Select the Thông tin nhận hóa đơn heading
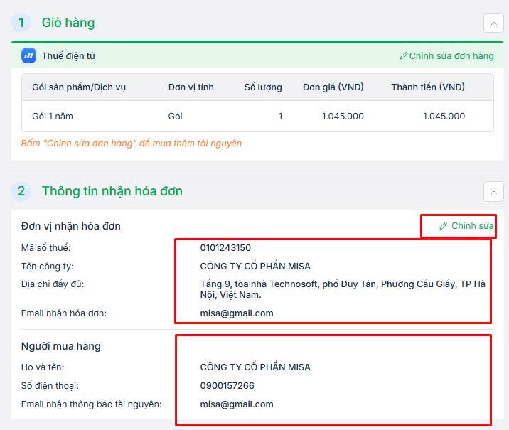The height and width of the screenshot is (430, 509). click(x=112, y=191)
